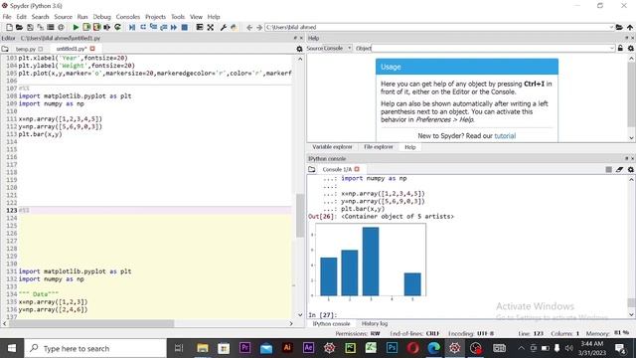
Task: Step to the next line in debugger
Action: coord(143,27)
